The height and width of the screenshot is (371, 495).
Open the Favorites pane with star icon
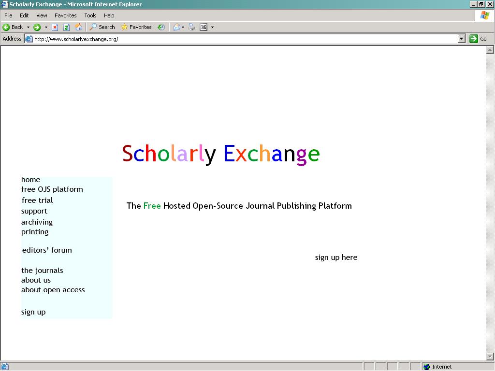pyautogui.click(x=136, y=27)
